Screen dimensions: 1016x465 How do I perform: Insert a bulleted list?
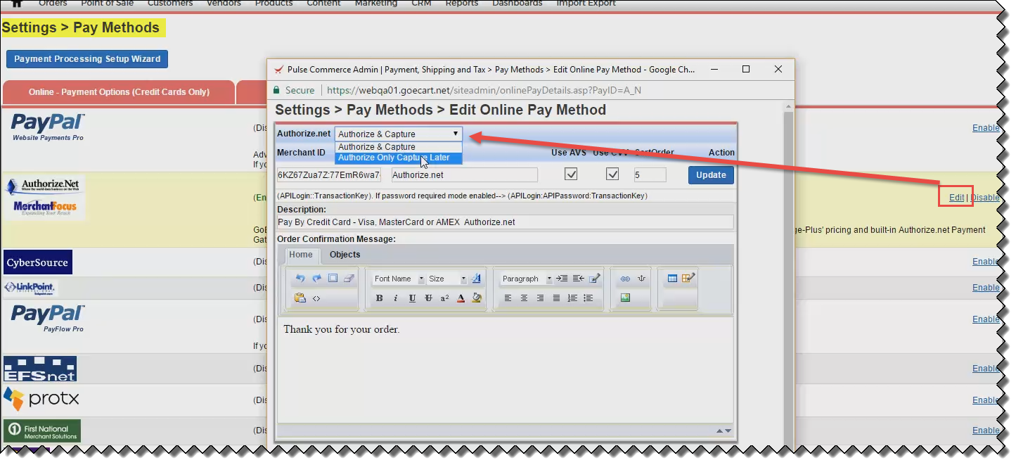pos(589,298)
